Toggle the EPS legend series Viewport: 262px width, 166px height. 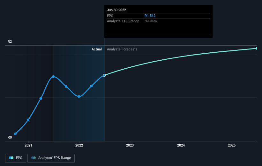click(16, 158)
